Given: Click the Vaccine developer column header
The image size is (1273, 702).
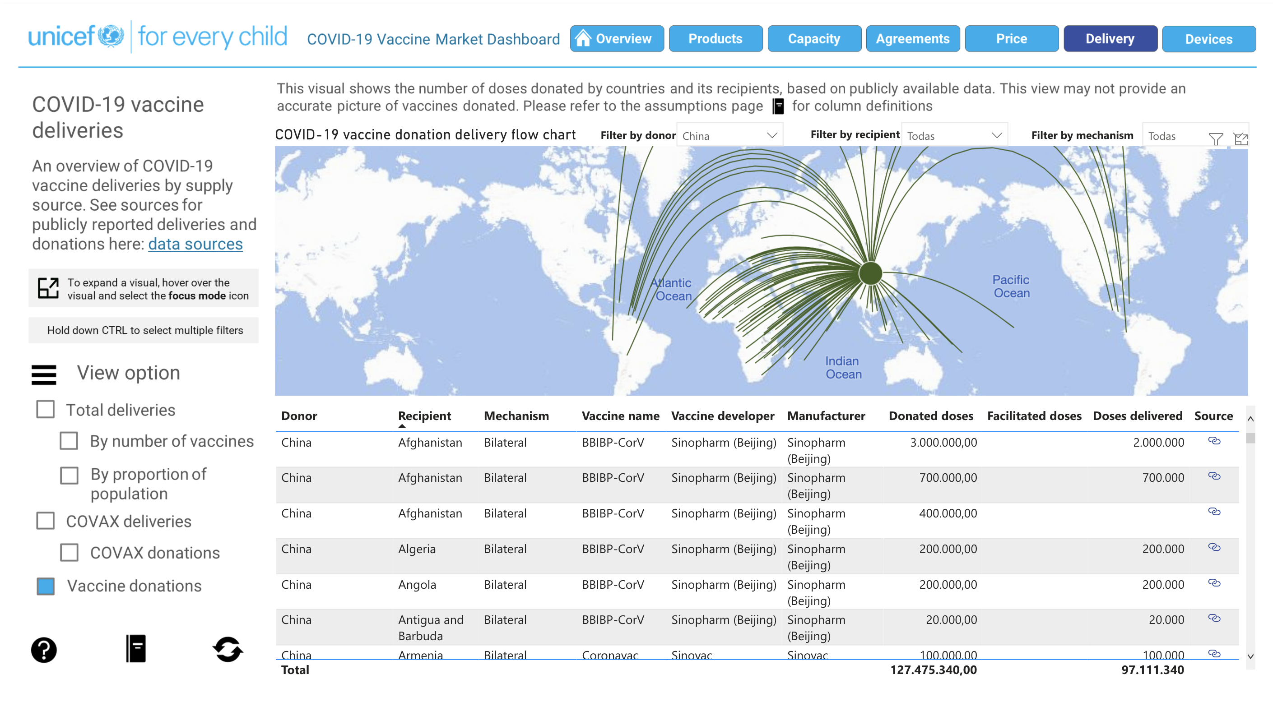Looking at the screenshot, I should click(722, 416).
